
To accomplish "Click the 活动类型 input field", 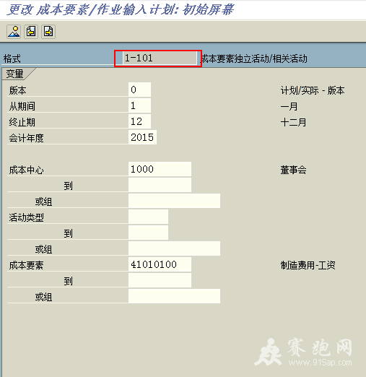I will click(x=148, y=217).
